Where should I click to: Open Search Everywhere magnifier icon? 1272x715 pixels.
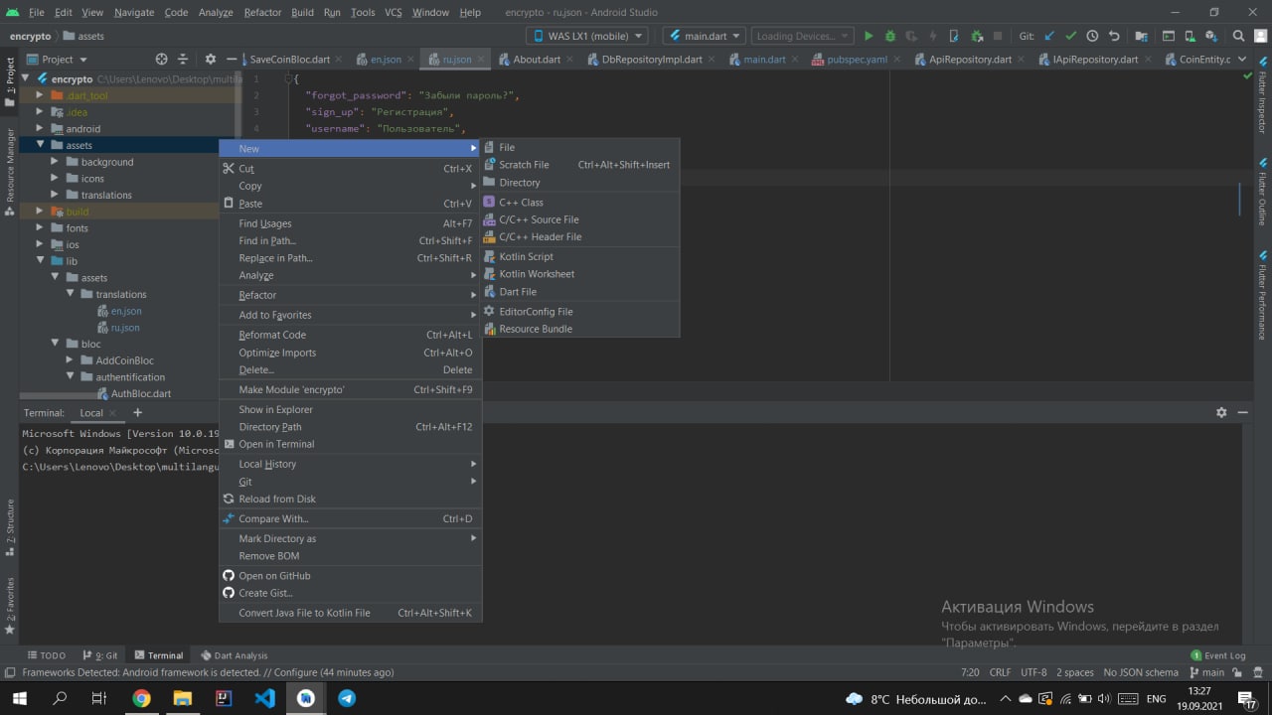[x=1238, y=36]
